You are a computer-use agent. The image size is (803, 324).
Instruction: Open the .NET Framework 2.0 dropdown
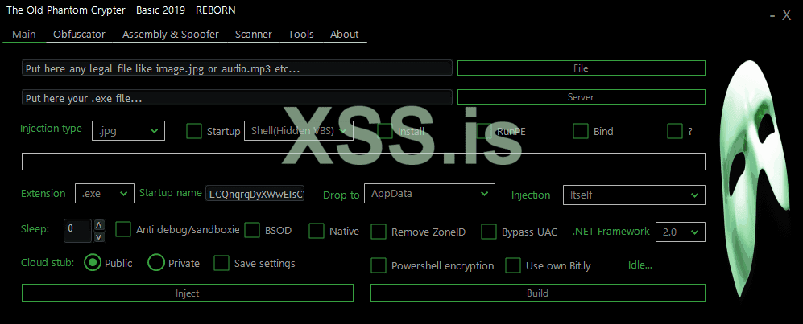tap(680, 232)
